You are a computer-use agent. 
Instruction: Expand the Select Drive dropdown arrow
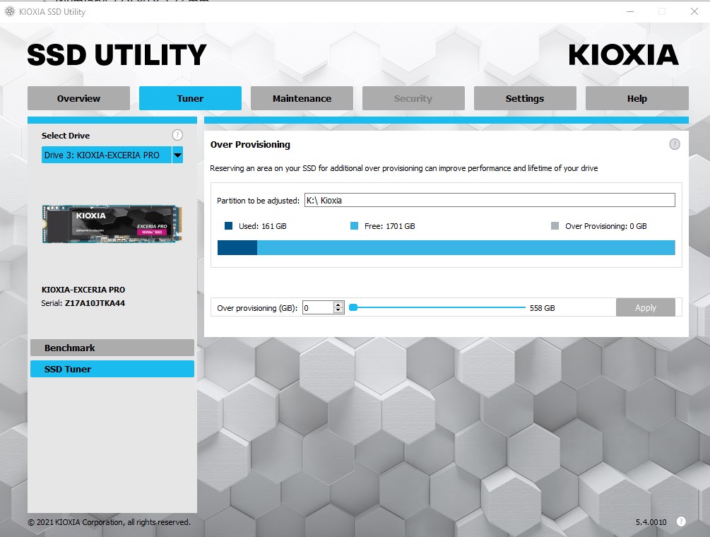coord(177,155)
